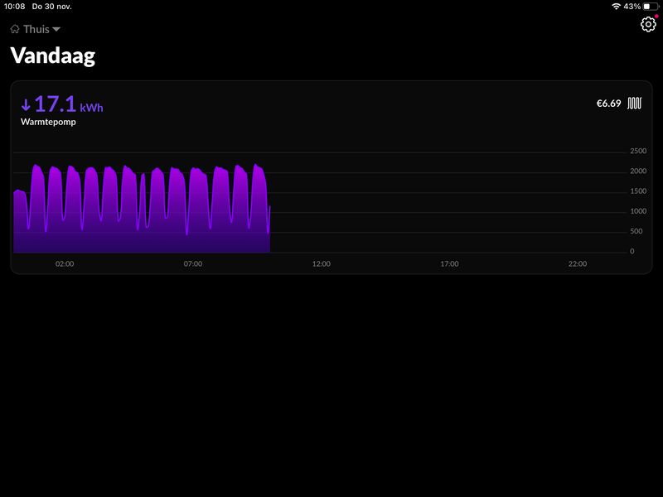Viewport: 663px width, 497px height.
Task: Tap the 02:00 time axis label
Action: tap(65, 263)
